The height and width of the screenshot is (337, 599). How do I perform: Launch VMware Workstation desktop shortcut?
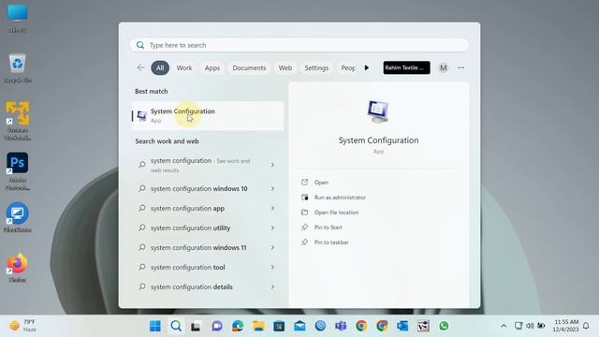pyautogui.click(x=18, y=121)
